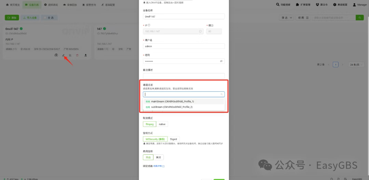The height and width of the screenshot is (180, 369).
Task: Click the search icon in 通道过滤 box
Action: (221, 94)
